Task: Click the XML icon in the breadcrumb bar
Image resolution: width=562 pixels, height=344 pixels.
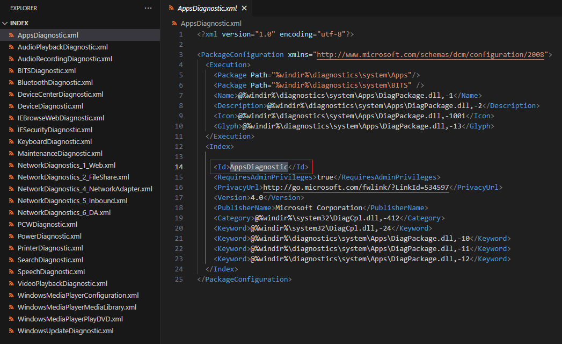Action: pos(174,24)
